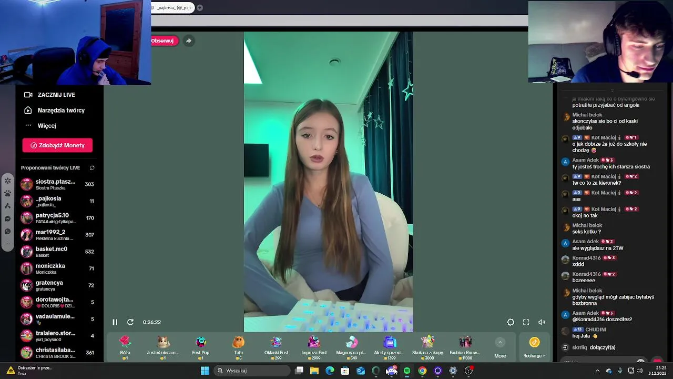Open _pajkosia live channel in suggestions

coord(57,201)
